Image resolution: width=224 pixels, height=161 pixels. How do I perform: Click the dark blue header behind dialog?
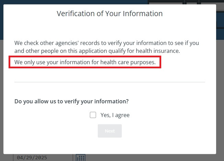2,21
